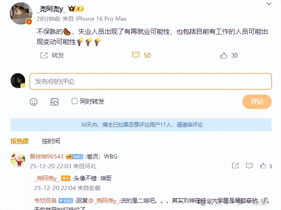This screenshot has height=210, width=281.
Task: Focus the 发布你的评论 input field
Action: (x=150, y=81)
